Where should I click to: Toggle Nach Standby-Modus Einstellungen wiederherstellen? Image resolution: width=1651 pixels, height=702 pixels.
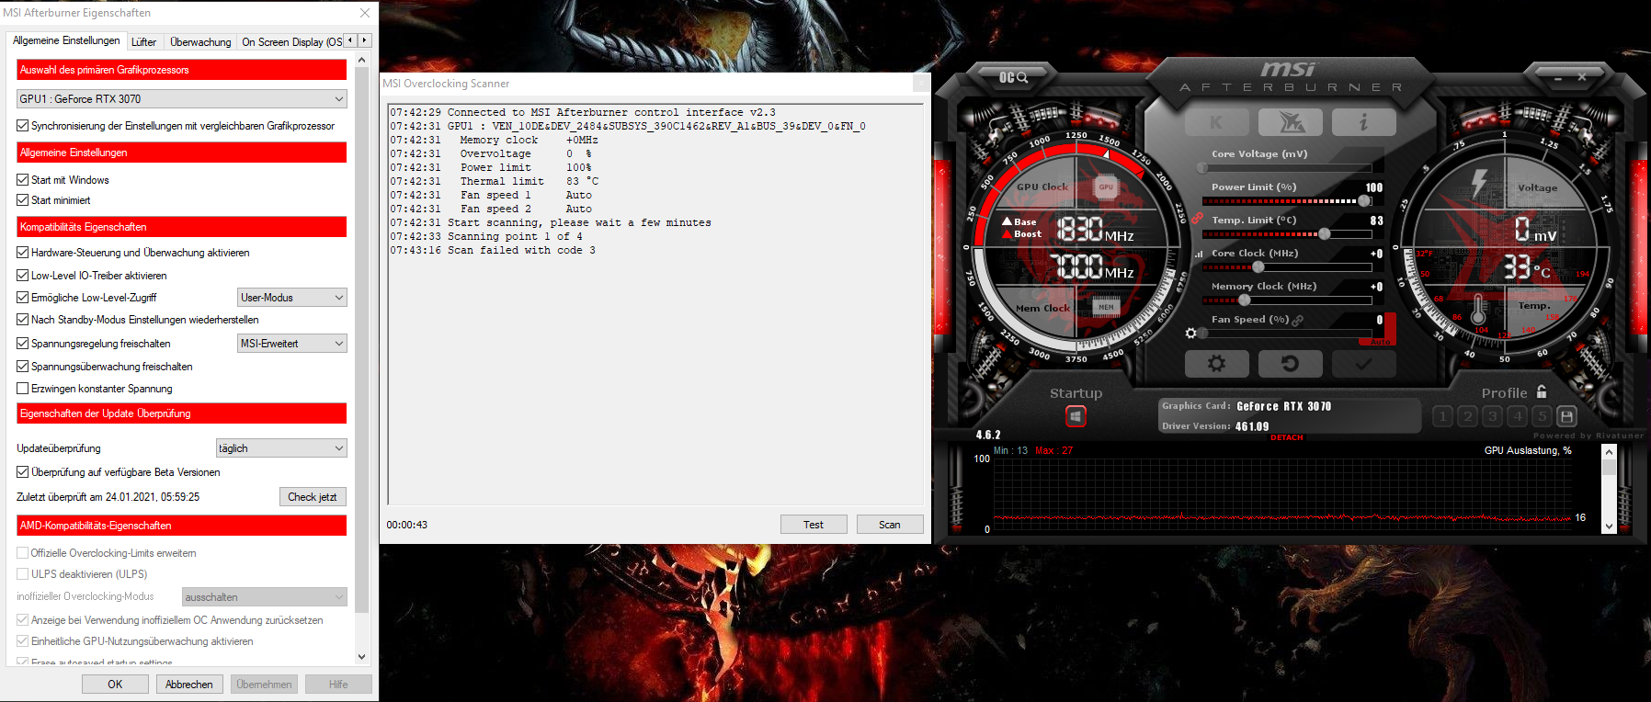[x=23, y=320]
